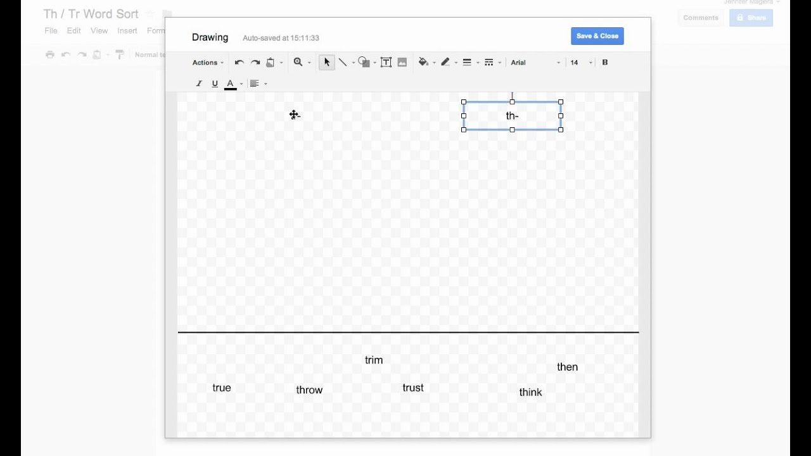Screen dimensions: 811x456
Task: Expand the line weight arrow
Action: 478,63
